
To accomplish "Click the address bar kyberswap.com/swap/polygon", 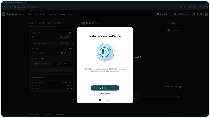I will pos(28,7).
